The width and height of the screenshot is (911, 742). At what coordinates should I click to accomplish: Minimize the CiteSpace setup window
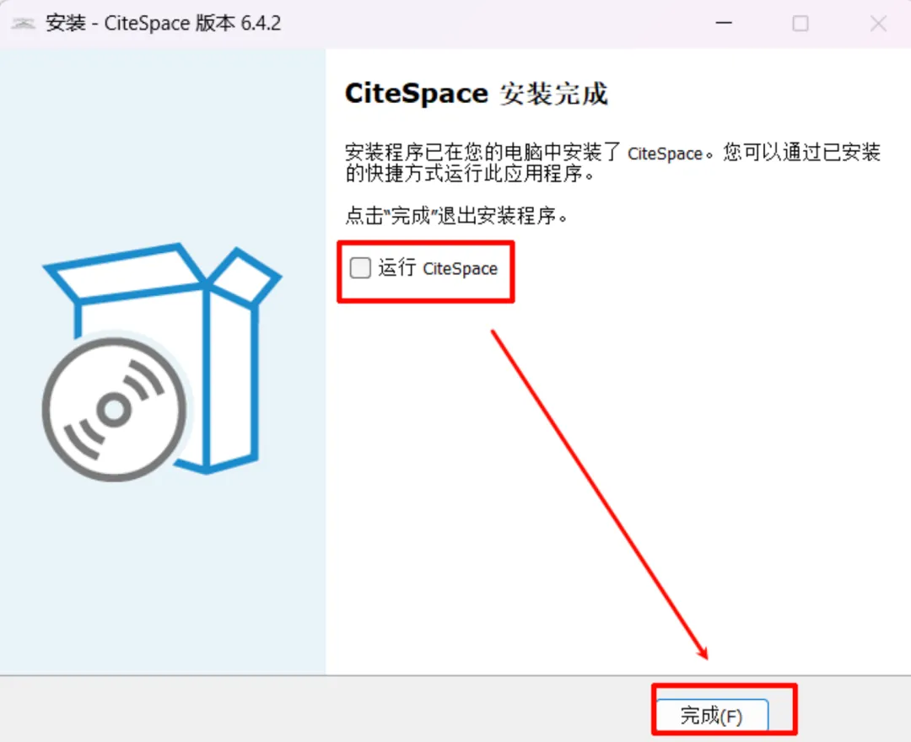pyautogui.click(x=724, y=24)
